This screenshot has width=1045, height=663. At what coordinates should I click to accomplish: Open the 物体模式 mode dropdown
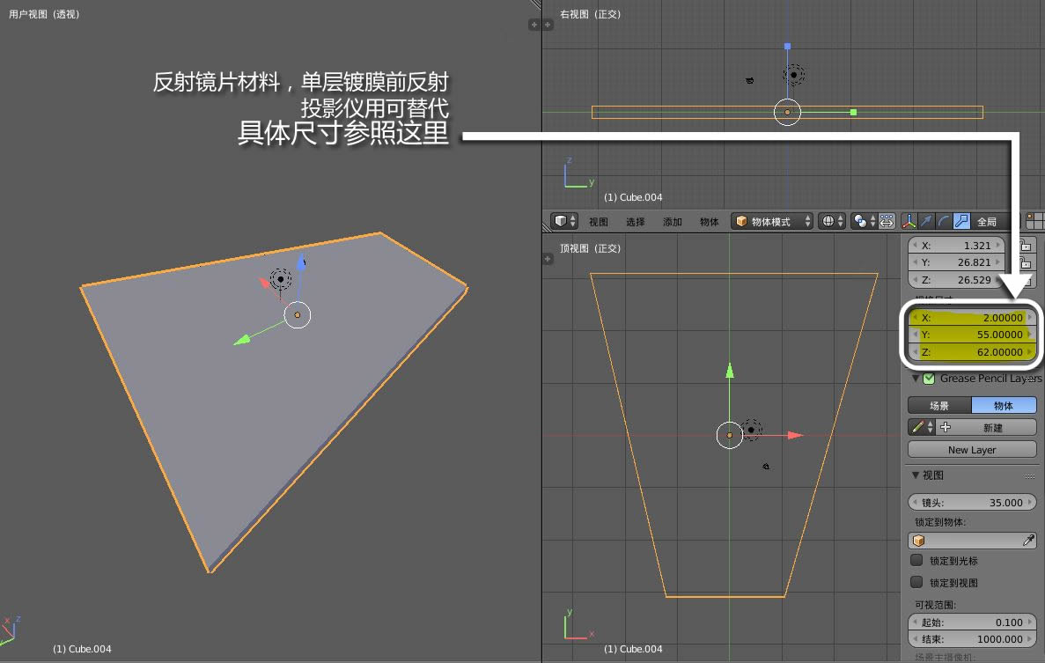[x=772, y=221]
